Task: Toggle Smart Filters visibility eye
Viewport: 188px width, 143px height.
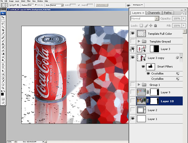Action: 143,66
